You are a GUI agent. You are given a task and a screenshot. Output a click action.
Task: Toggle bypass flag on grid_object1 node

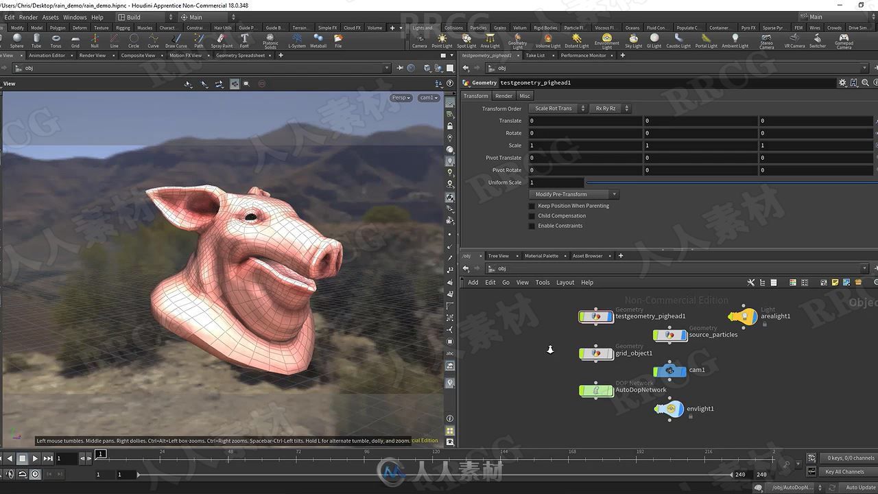583,353
